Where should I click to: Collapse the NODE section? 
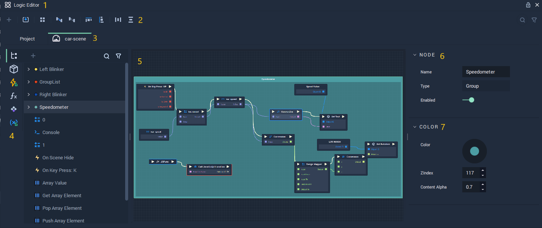[x=415, y=55]
